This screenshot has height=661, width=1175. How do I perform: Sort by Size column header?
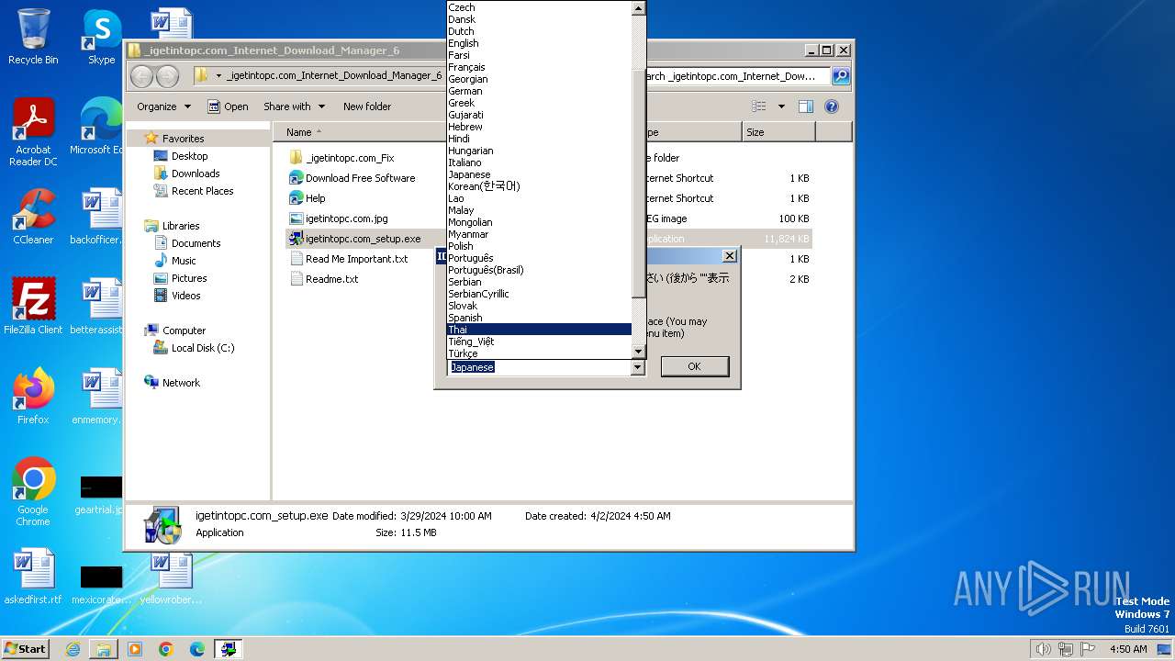tap(778, 132)
